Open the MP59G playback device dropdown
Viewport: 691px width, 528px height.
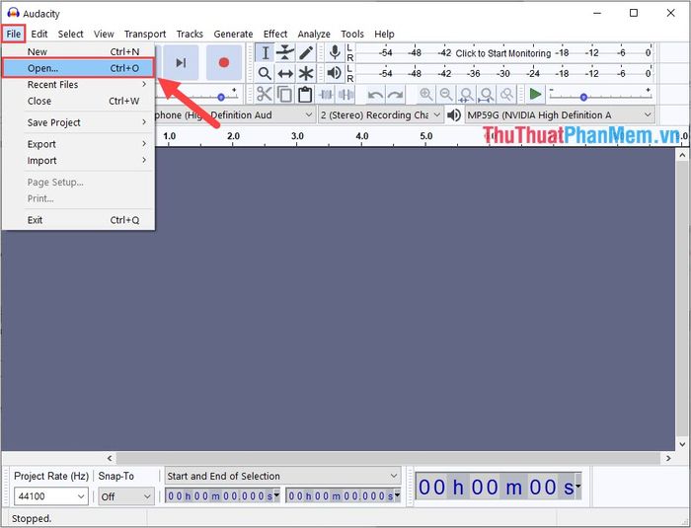(559, 115)
